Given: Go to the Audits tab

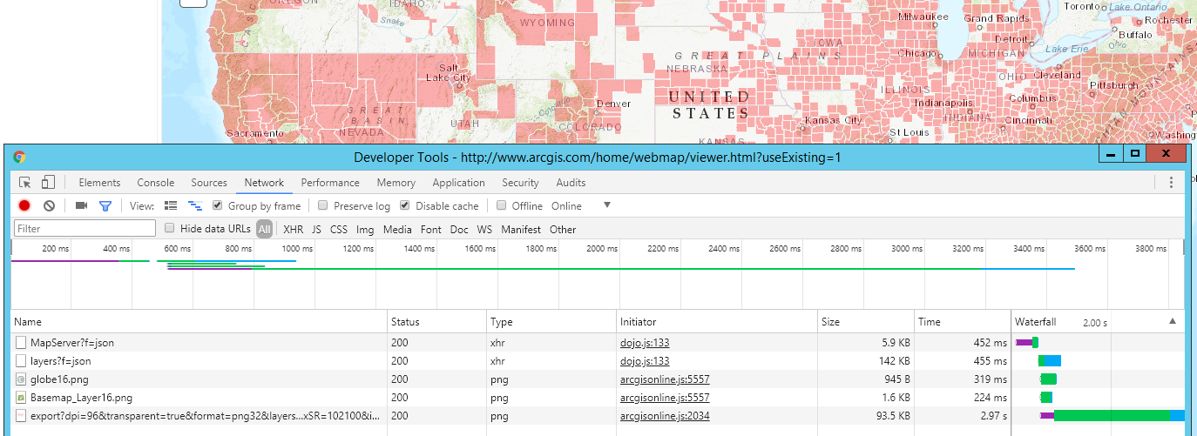Looking at the screenshot, I should click(571, 183).
